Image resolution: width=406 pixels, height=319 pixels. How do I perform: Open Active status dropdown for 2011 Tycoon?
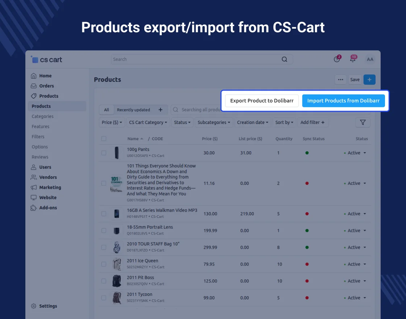coord(356,298)
